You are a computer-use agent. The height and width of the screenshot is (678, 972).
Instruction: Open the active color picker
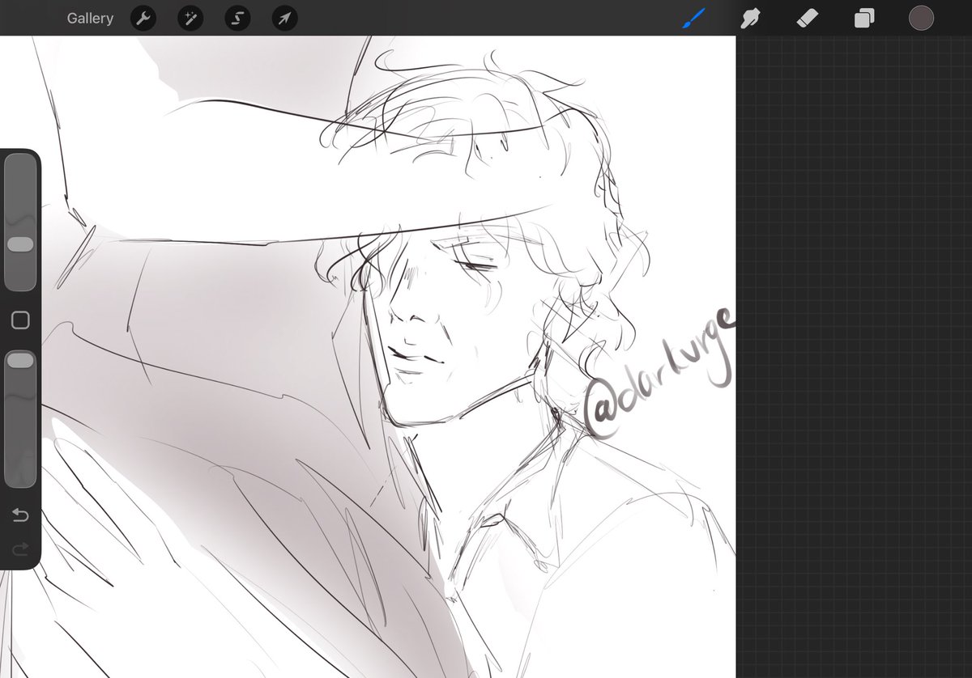pyautogui.click(x=921, y=18)
